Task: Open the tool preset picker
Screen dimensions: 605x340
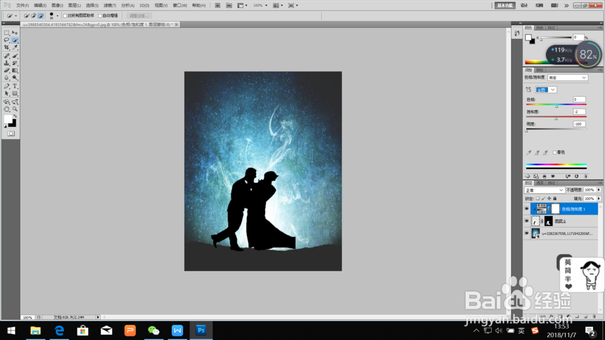Action: coord(11,16)
